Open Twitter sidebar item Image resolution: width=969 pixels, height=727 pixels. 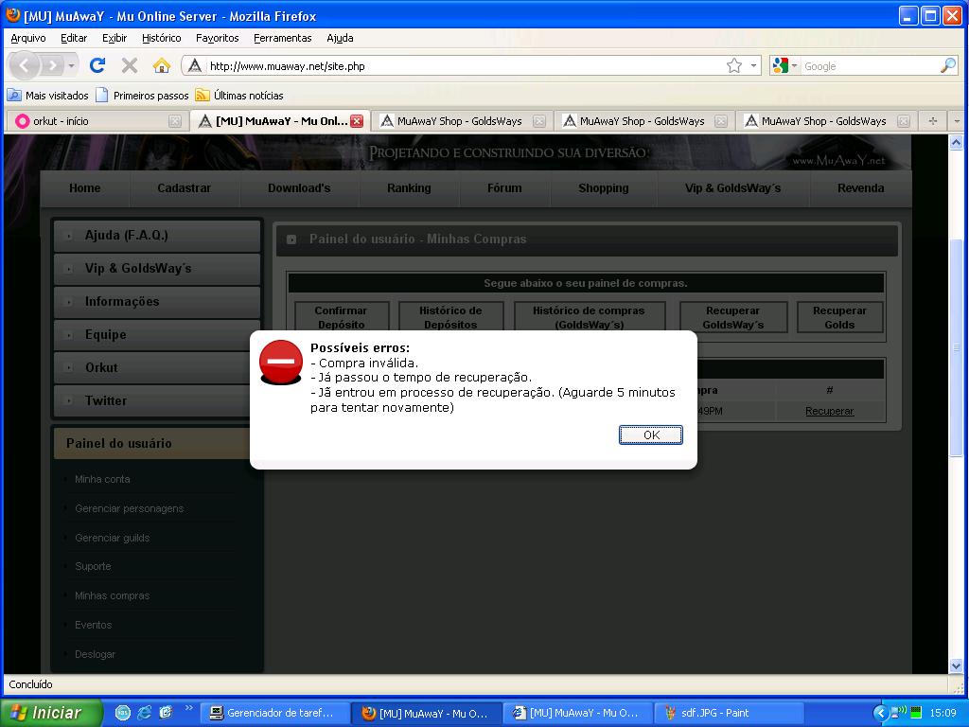pos(157,400)
